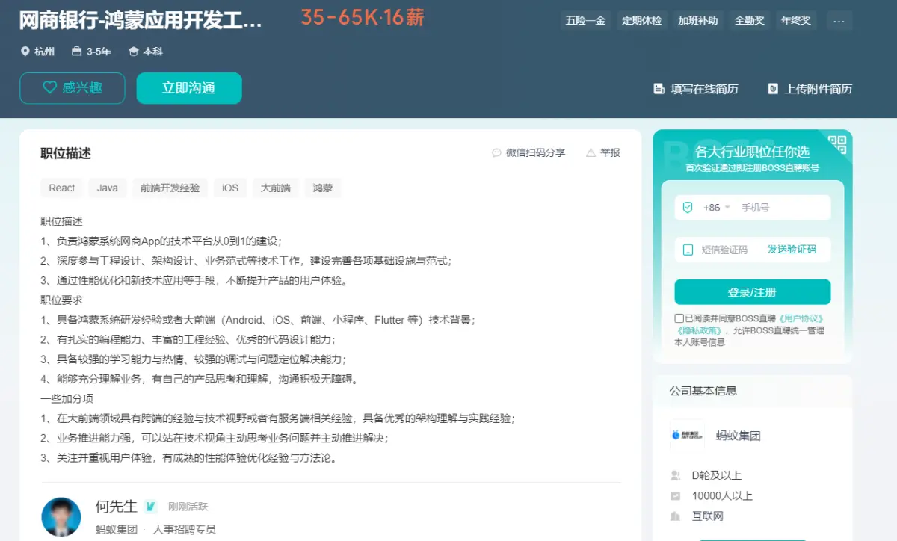
Task: Click the 定期体检 benefit tag
Action: pos(642,20)
